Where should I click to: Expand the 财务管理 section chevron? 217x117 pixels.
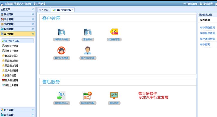point(33,110)
